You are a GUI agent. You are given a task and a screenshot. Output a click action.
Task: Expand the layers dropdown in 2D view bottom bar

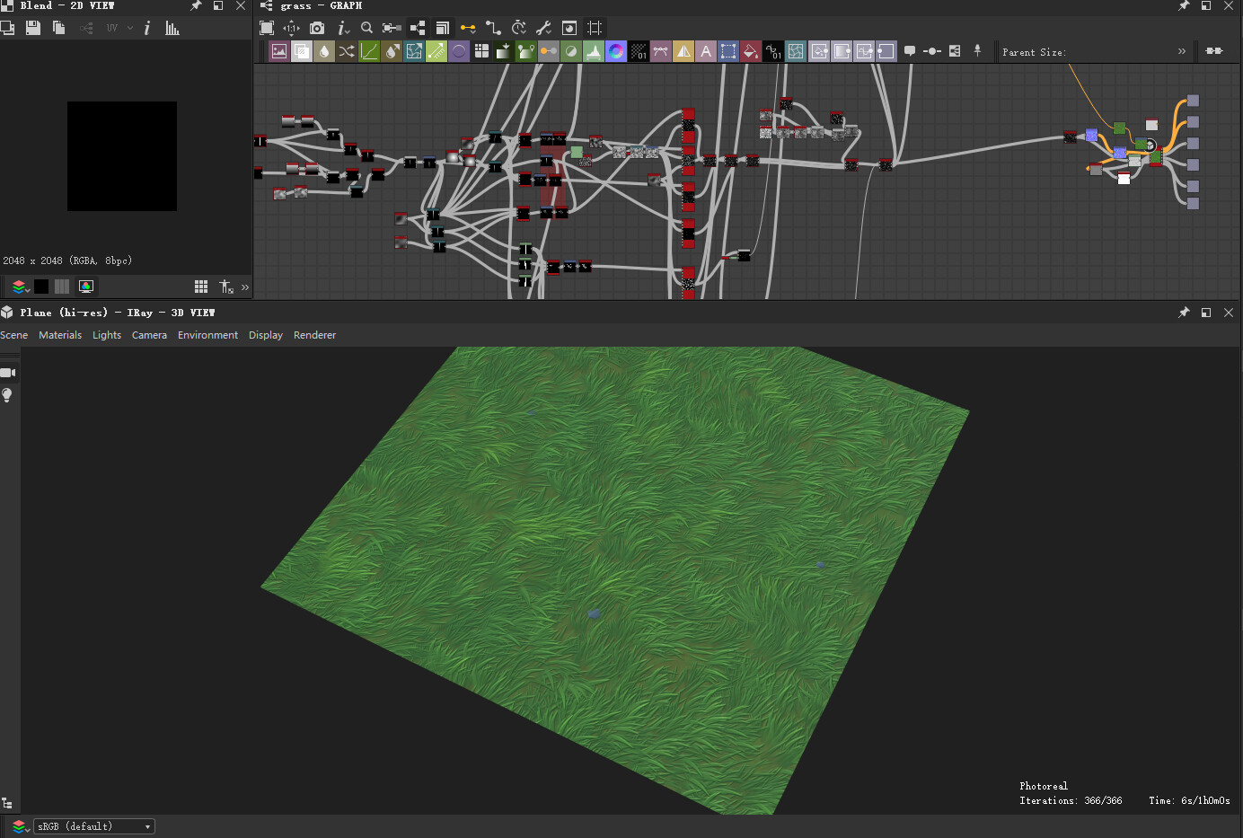20,287
